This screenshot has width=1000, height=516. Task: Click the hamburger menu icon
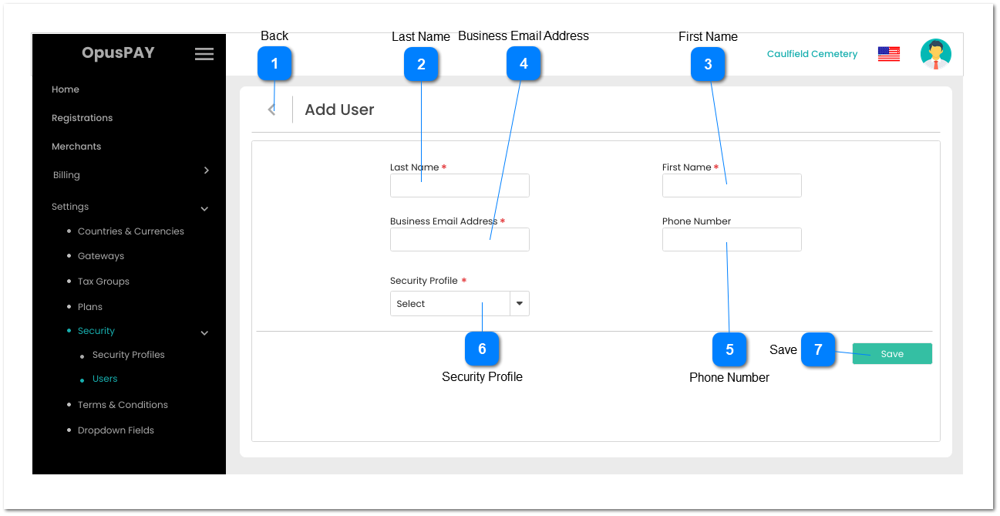tap(204, 54)
